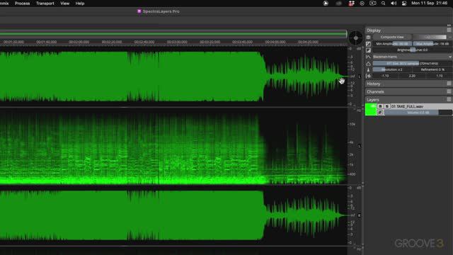The width and height of the screenshot is (453, 255).
Task: Open the View menu
Action: pyautogui.click(x=64, y=4)
